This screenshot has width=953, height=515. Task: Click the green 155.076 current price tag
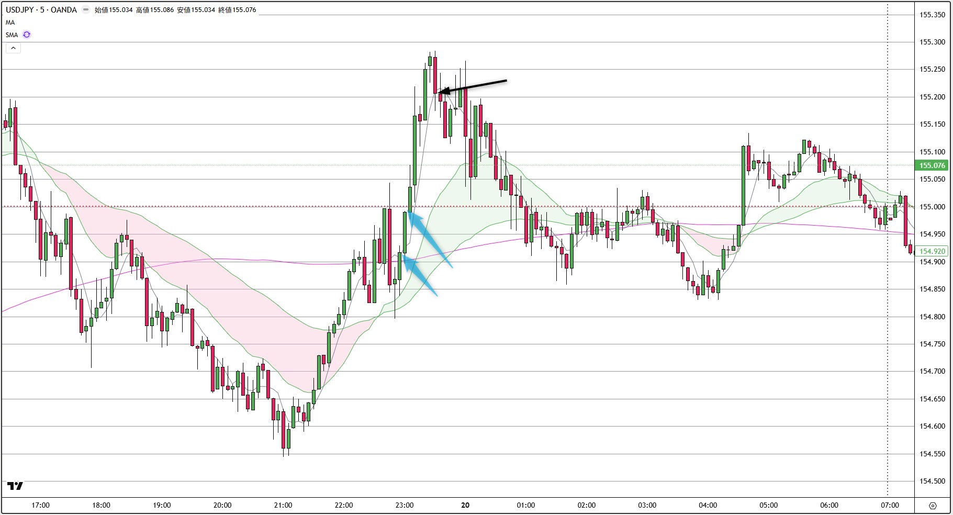point(933,165)
